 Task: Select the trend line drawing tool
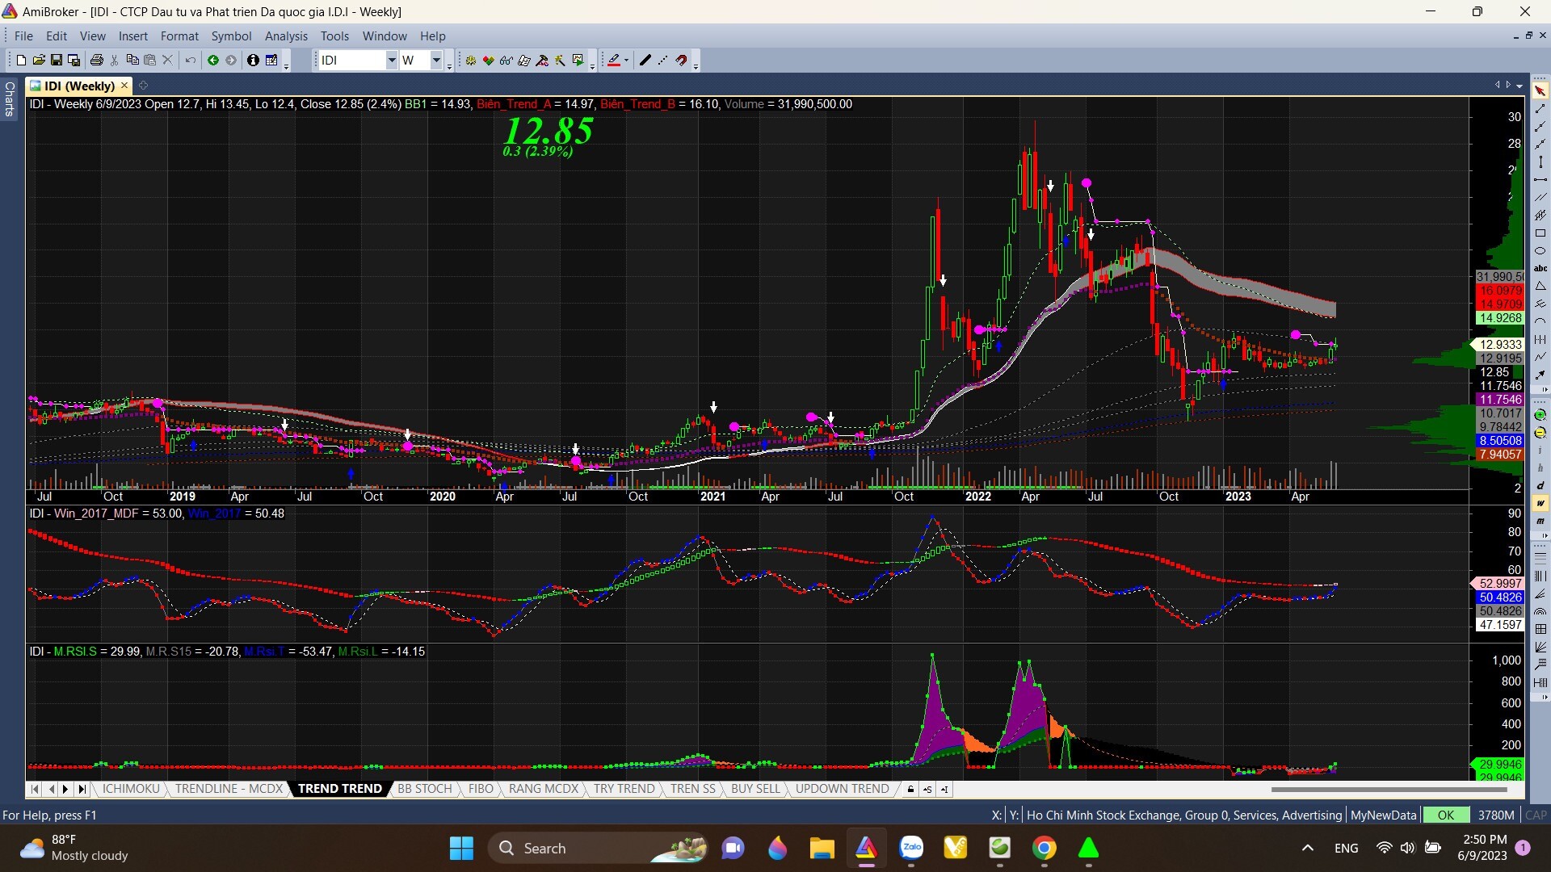[x=1540, y=108]
